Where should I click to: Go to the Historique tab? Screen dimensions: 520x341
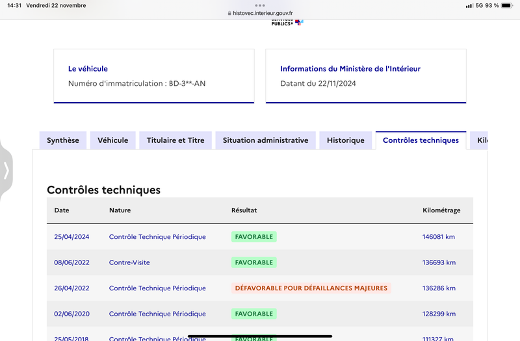346,140
